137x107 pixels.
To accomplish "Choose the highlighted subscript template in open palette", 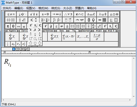I will [35, 25].
